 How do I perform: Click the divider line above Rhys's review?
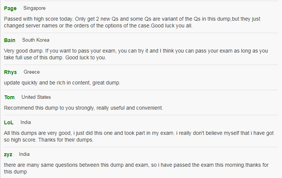pos(141,65)
